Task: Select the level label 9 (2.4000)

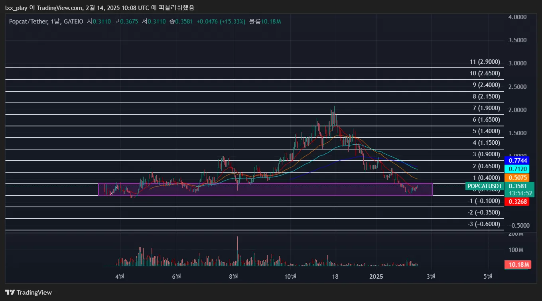Action: pyautogui.click(x=487, y=85)
